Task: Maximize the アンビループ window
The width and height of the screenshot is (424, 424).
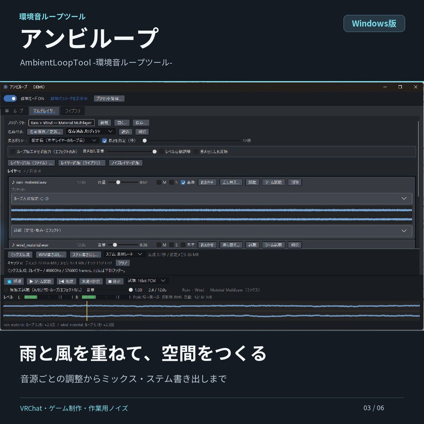Action: [x=400, y=87]
